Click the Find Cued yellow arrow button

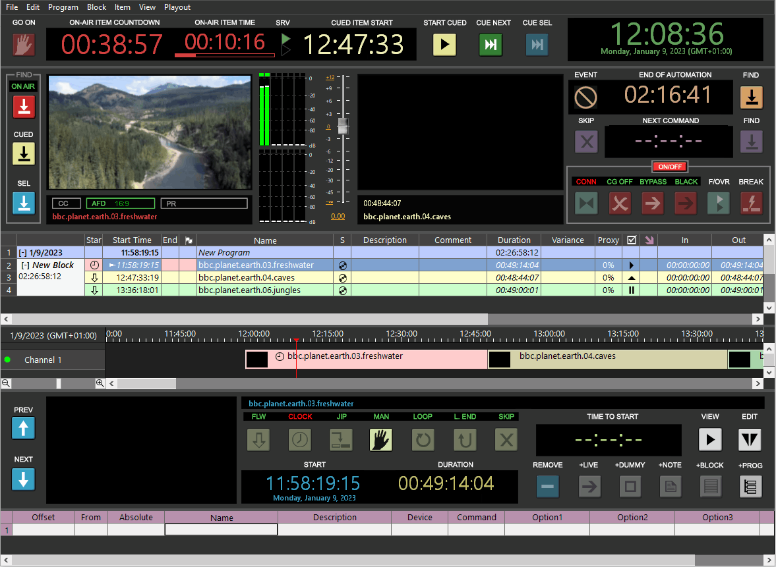(24, 154)
